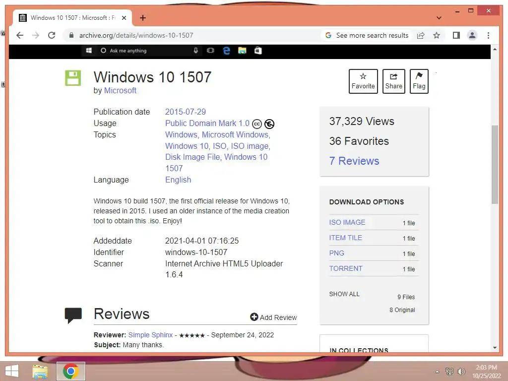Open the ISO image topic link

point(250,146)
